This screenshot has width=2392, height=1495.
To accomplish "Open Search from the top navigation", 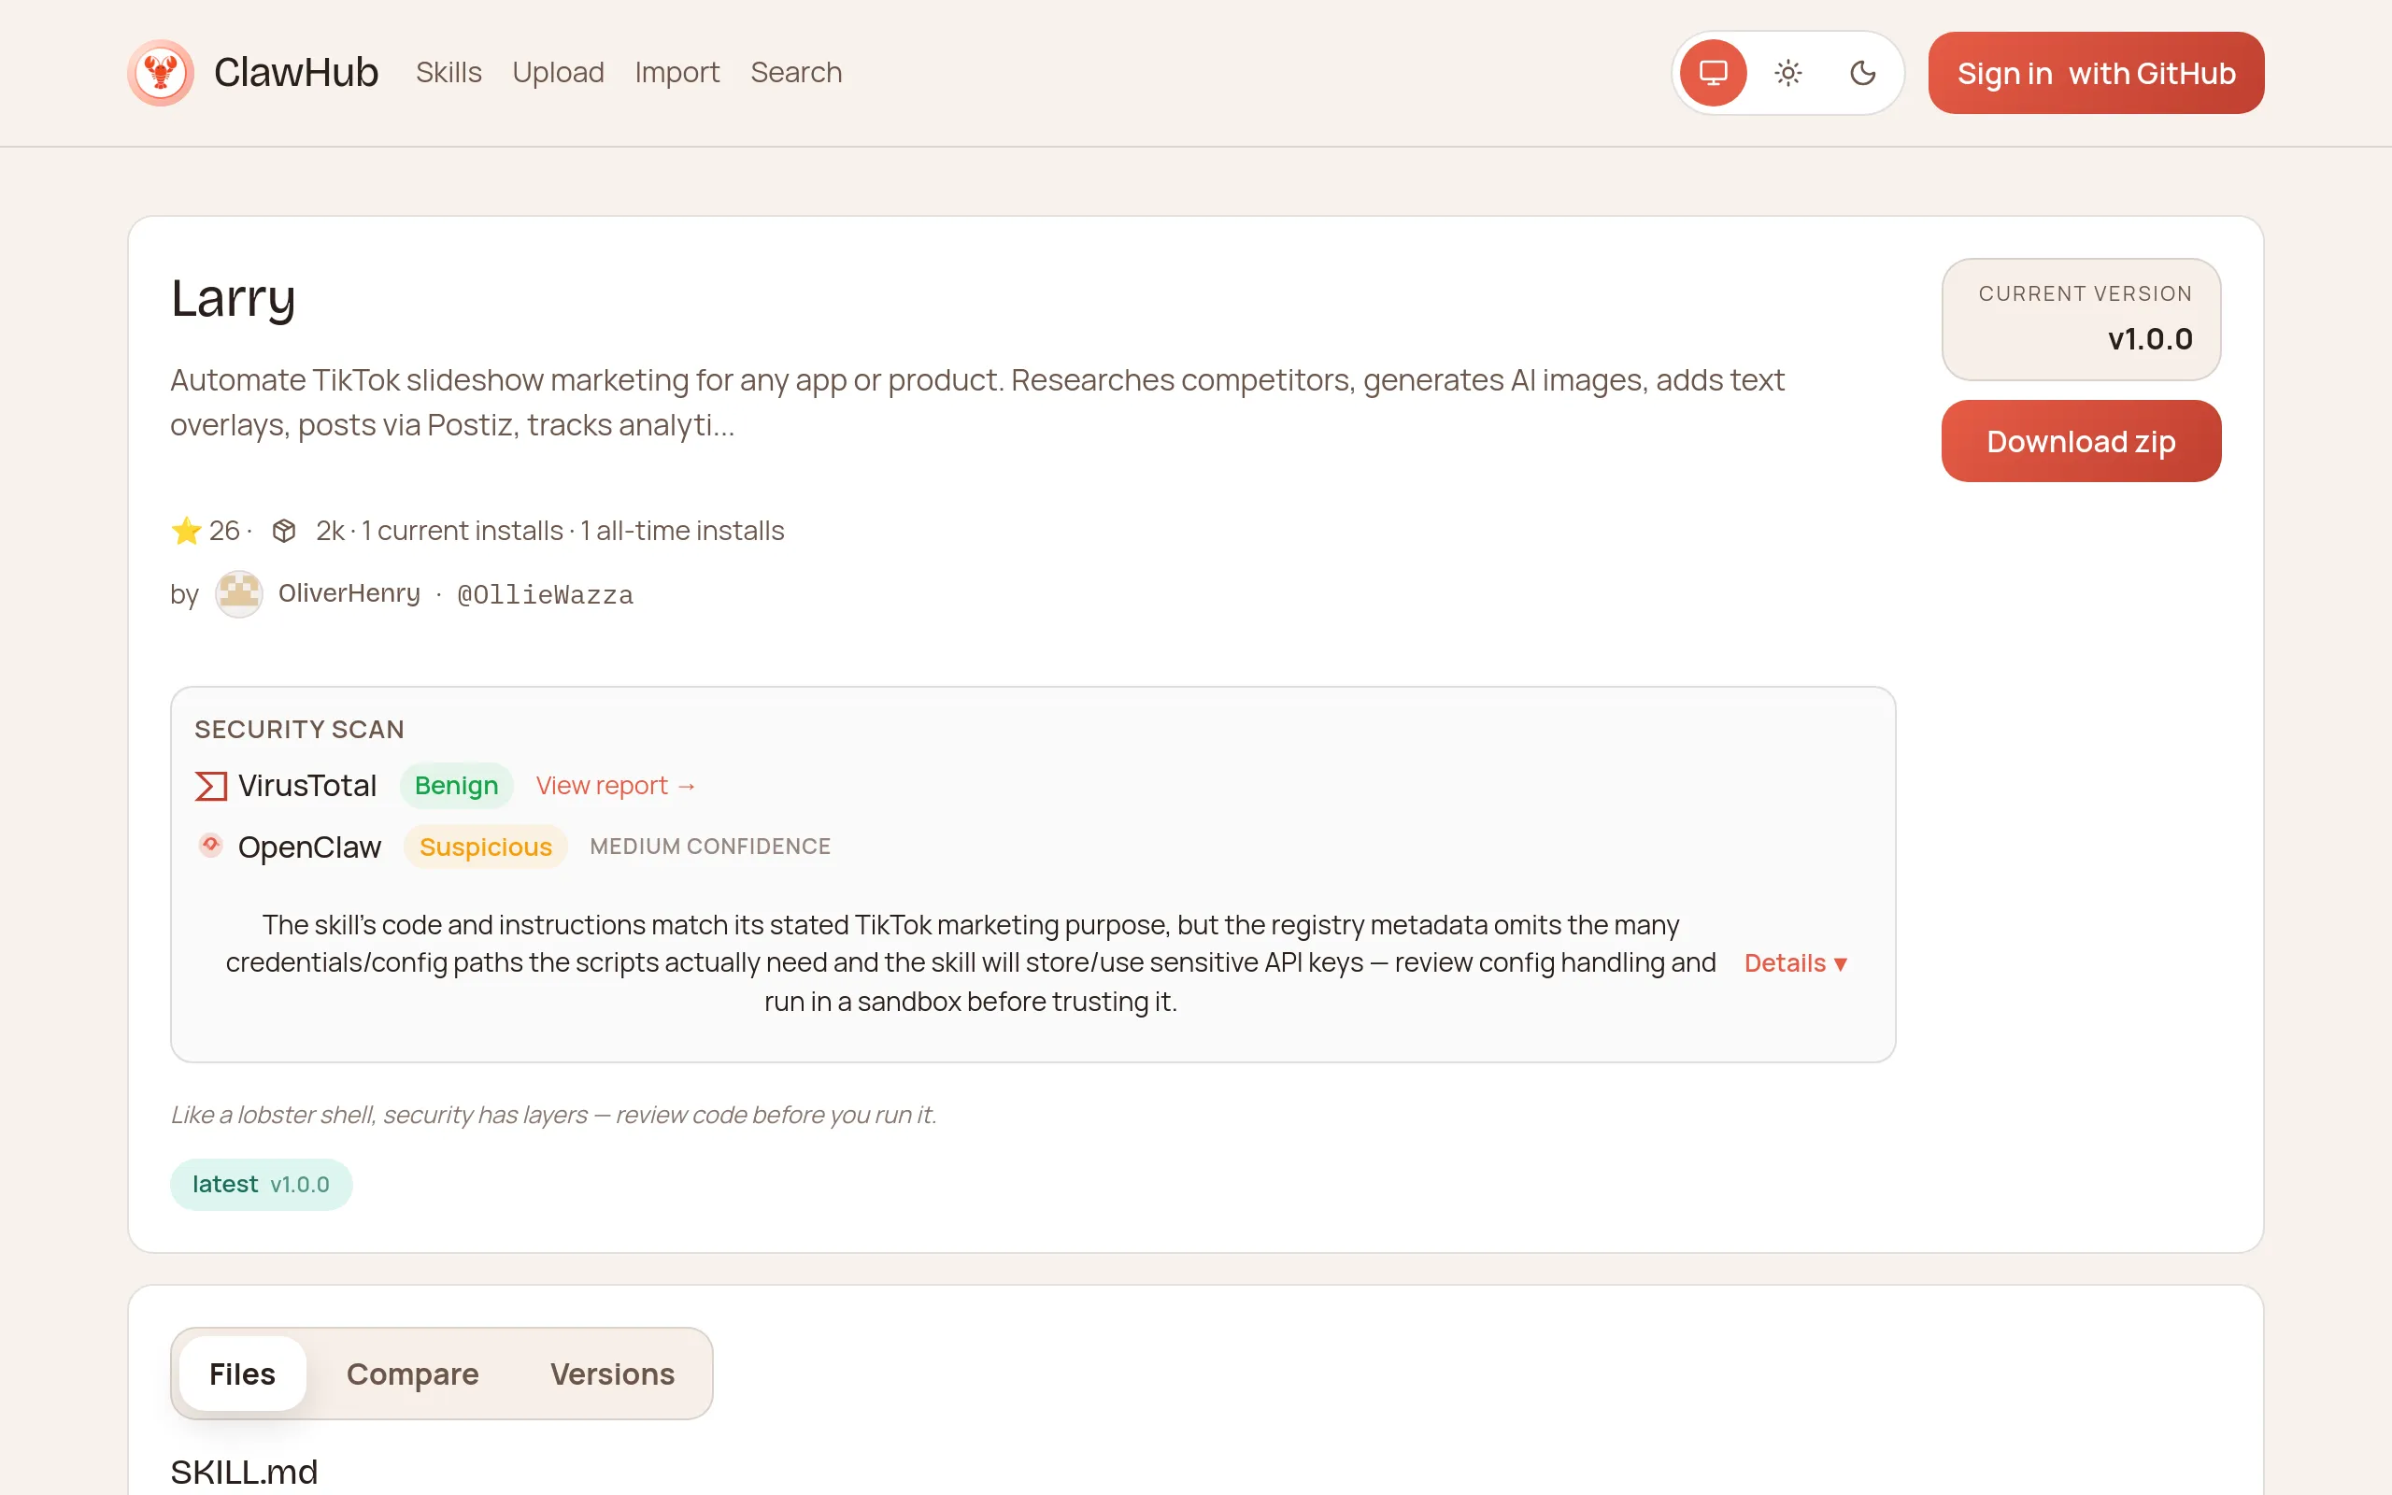I will (x=796, y=72).
